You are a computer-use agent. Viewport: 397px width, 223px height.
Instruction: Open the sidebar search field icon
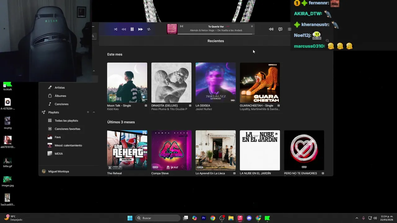(93, 36)
